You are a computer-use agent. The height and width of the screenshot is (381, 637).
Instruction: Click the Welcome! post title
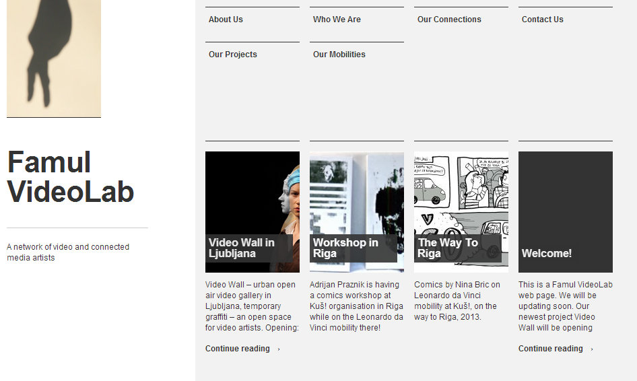coord(546,253)
